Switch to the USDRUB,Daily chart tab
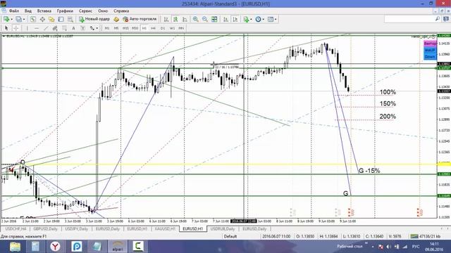Viewport: 451px width, 253px height. [223, 229]
